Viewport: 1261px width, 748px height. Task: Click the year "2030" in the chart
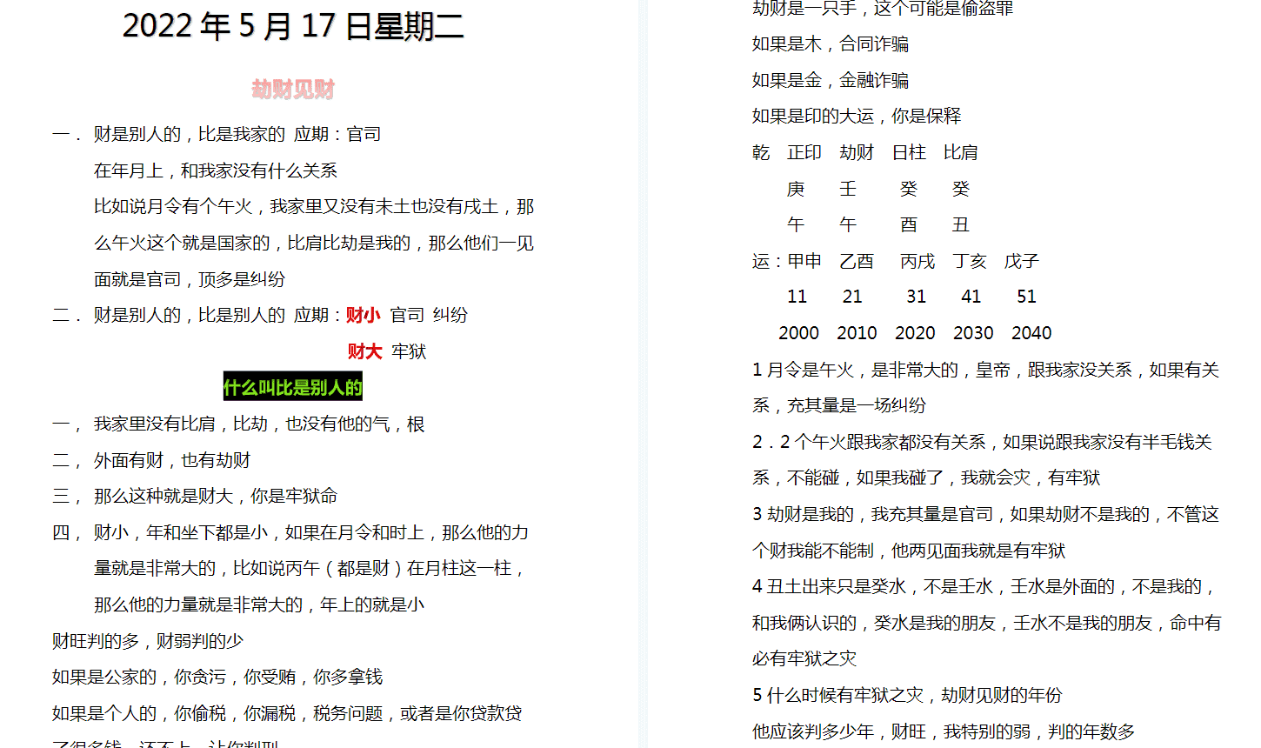tap(973, 333)
